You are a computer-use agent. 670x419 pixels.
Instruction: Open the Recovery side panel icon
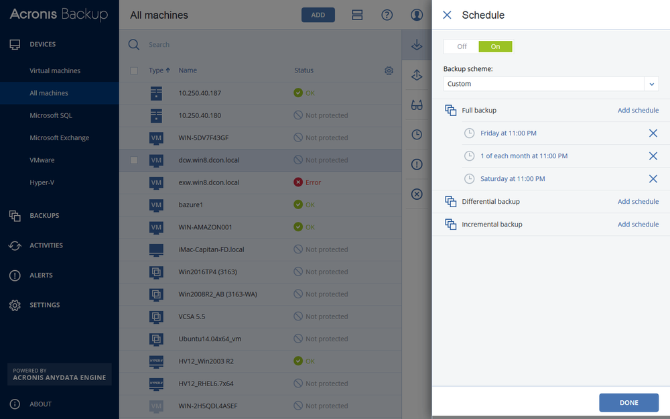417,75
